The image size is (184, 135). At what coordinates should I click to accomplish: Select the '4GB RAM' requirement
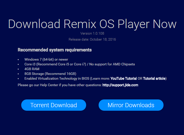[32, 69]
